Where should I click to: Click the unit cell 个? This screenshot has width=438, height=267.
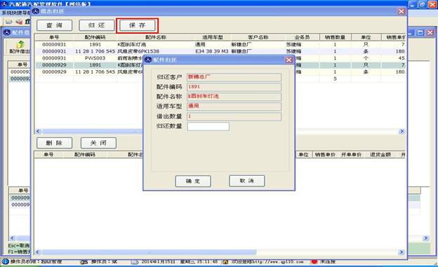pos(366,58)
